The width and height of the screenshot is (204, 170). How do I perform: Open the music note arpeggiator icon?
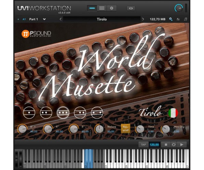pyautogui.click(x=186, y=19)
